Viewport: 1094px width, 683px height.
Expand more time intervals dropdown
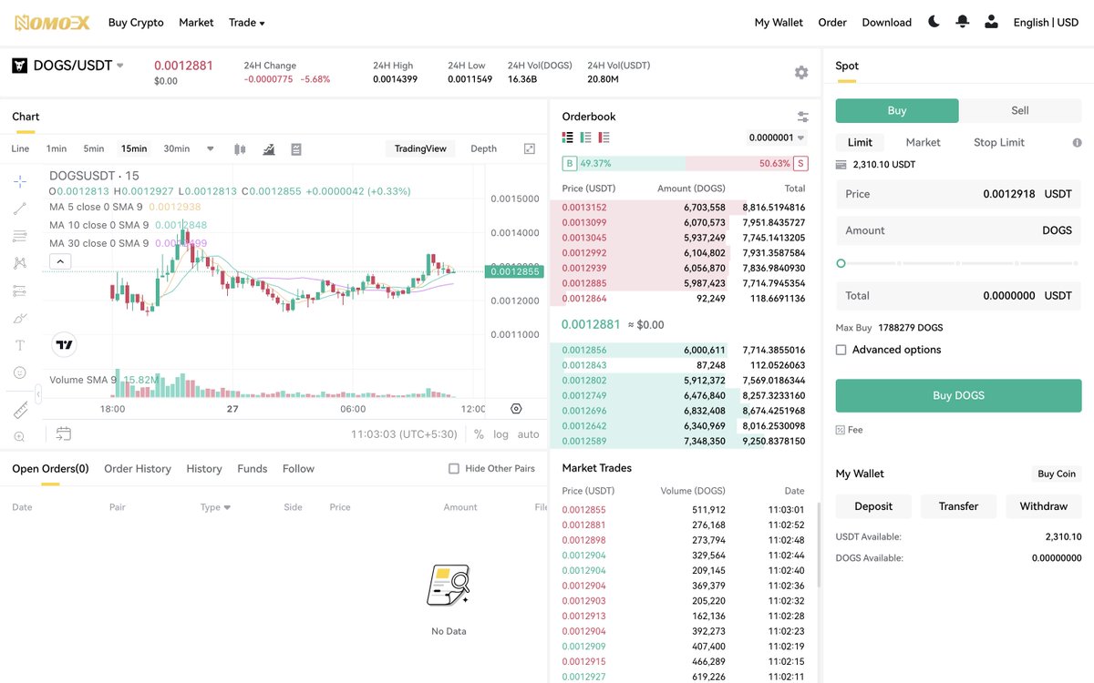211,148
